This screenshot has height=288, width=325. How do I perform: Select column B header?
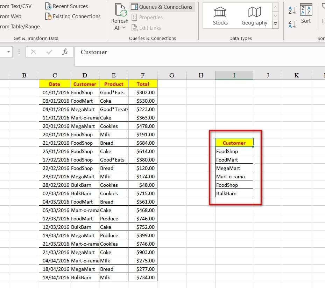pyautogui.click(x=24, y=75)
